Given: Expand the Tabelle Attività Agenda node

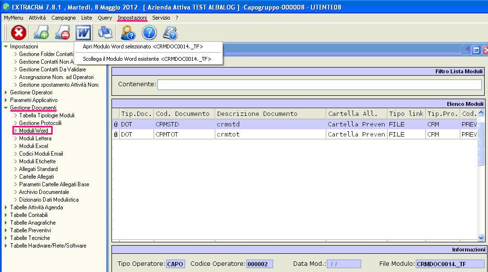Looking at the screenshot, I should click(6, 207).
